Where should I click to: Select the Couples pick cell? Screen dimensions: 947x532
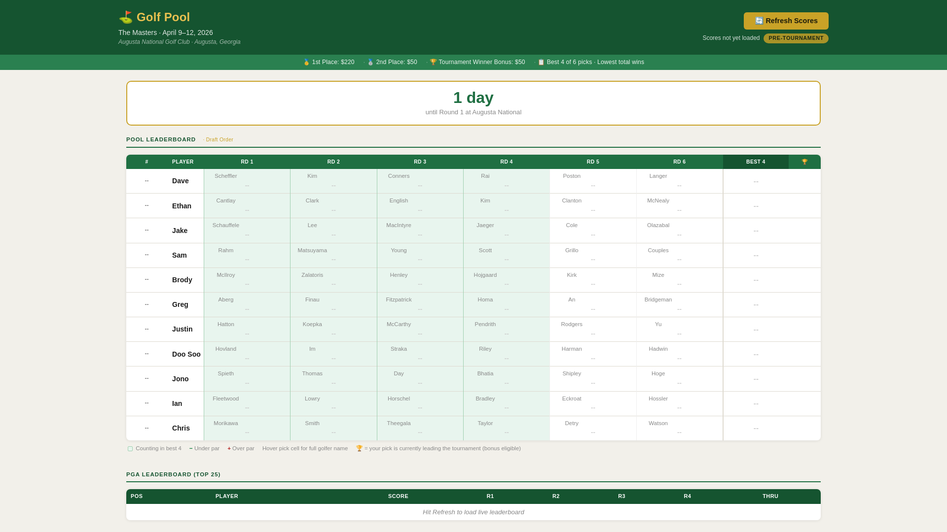pyautogui.click(x=680, y=256)
